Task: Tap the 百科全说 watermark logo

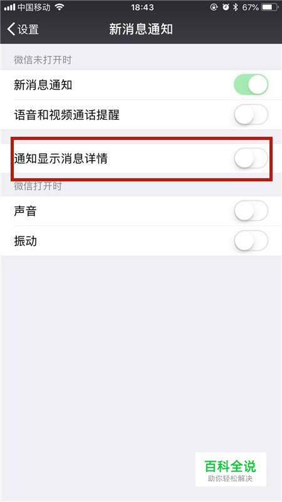Action: 231,469
